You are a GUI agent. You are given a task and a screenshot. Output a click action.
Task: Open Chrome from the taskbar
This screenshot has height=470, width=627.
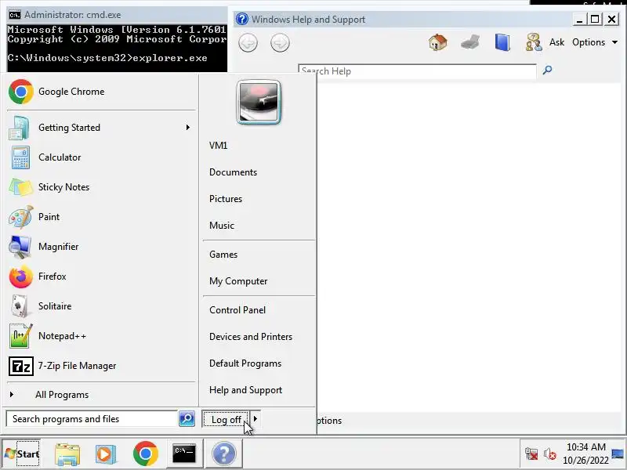point(146,454)
